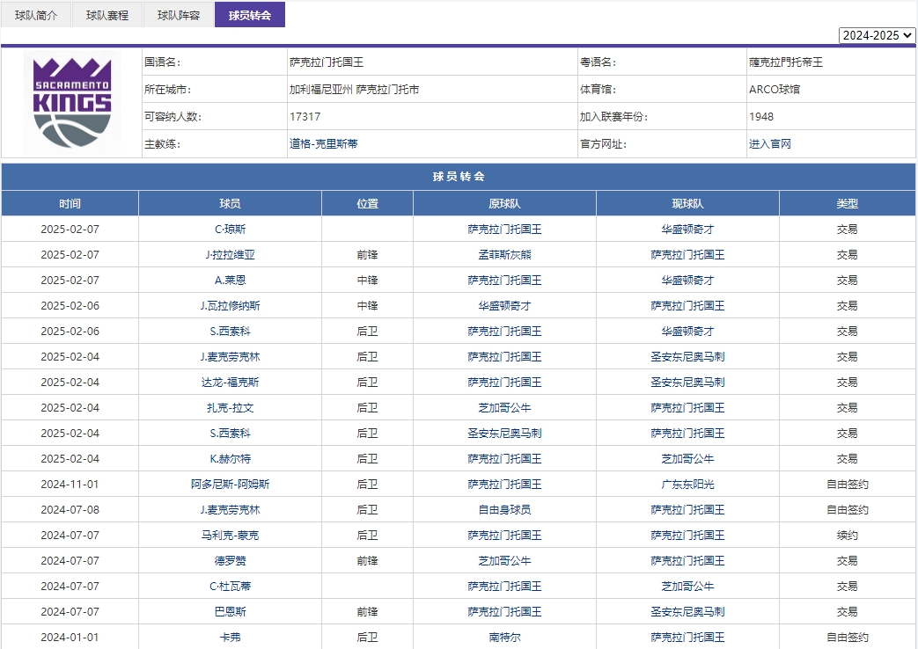
Task: Click the Sacramento Kings logo
Action: coord(73,102)
